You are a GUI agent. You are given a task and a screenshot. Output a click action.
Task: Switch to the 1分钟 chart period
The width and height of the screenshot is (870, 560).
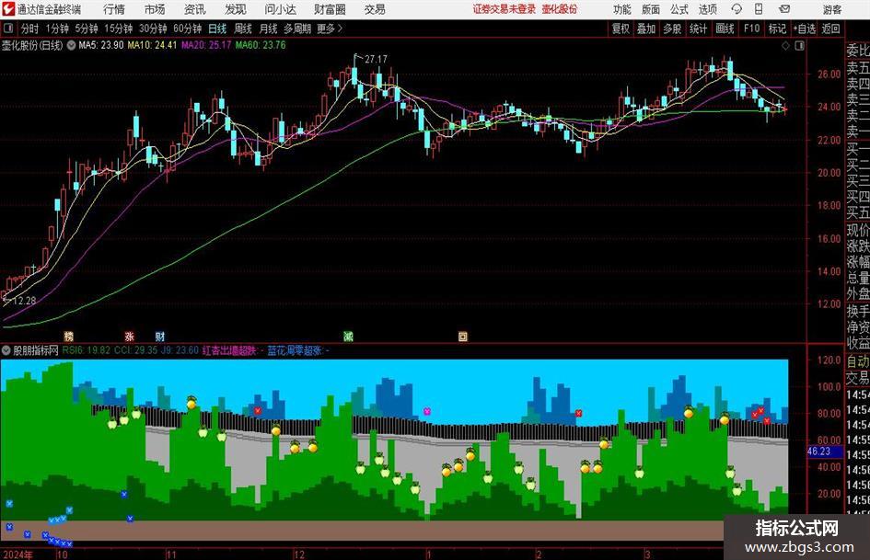pyautogui.click(x=57, y=29)
